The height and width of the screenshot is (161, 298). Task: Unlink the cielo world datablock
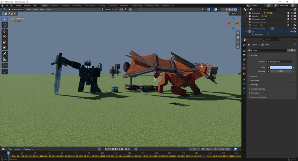295,50
